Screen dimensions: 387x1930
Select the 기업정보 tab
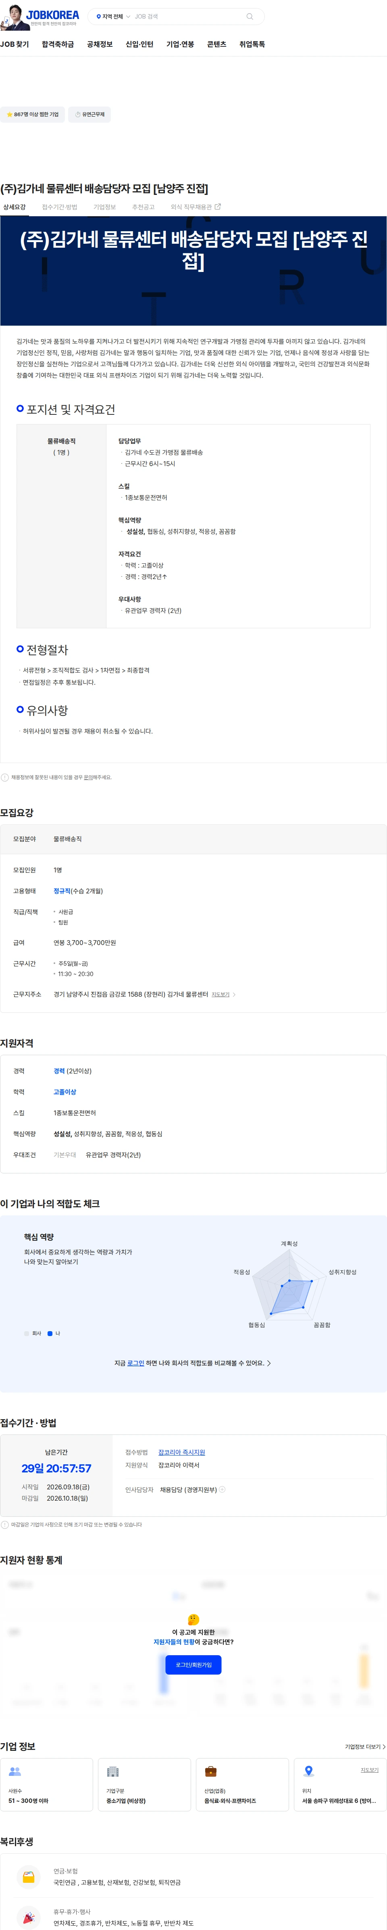click(x=105, y=207)
